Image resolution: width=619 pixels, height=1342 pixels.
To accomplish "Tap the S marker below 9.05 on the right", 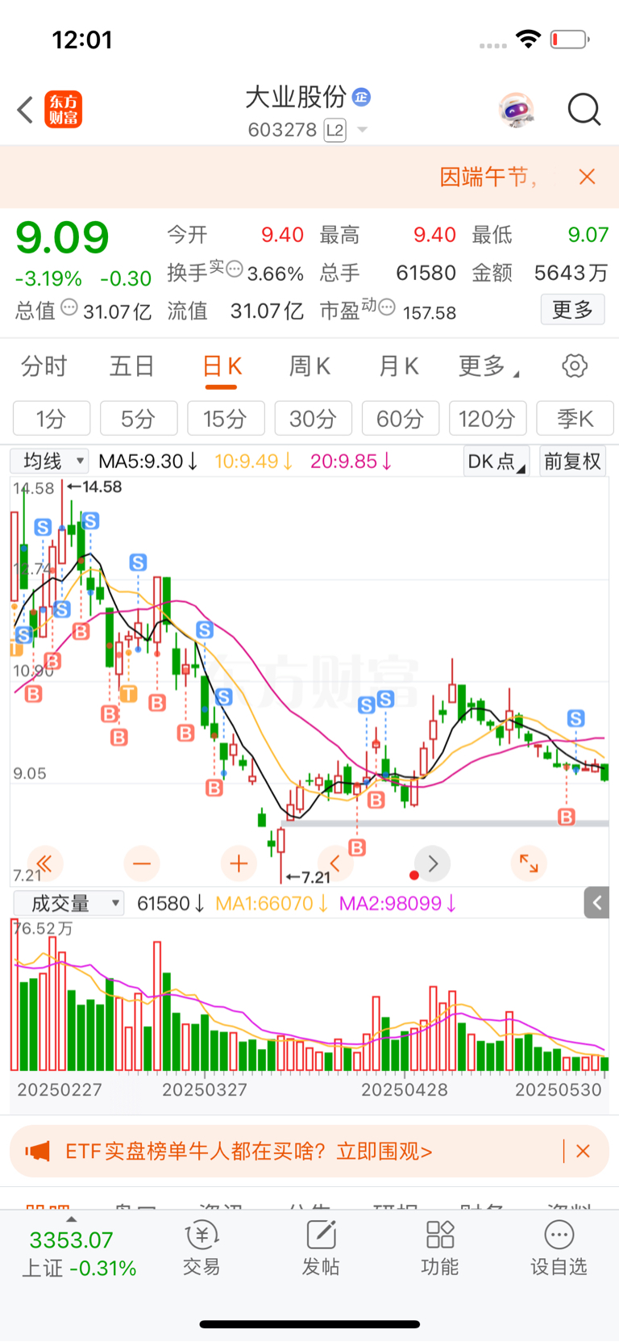I will 575,718.
